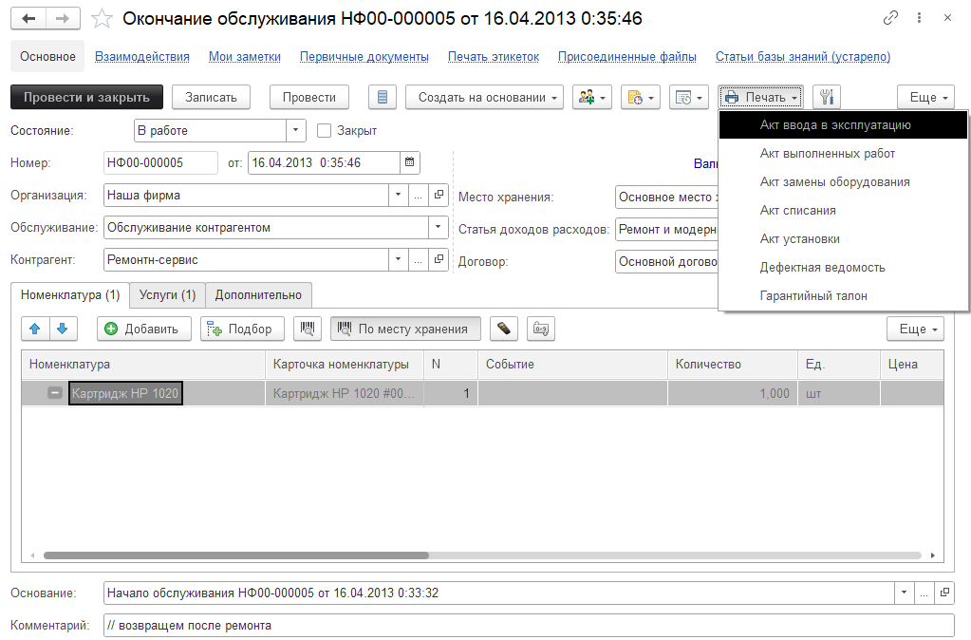The image size is (971, 640).
Task: Select Акт выполненных работ from print menu
Action: point(827,153)
